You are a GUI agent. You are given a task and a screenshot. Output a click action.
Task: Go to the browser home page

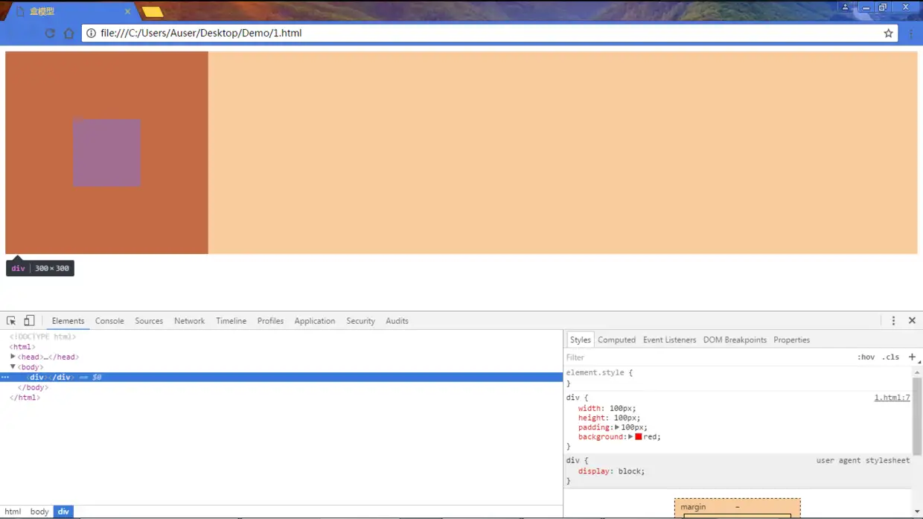pyautogui.click(x=69, y=33)
